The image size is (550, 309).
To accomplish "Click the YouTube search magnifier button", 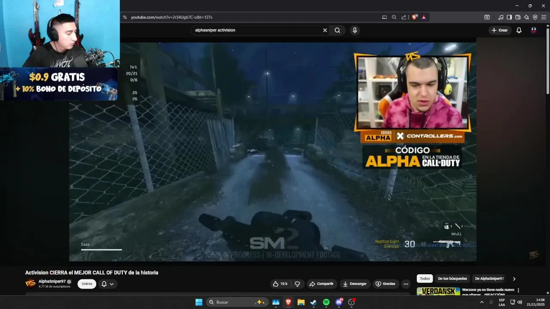I will tap(337, 30).
